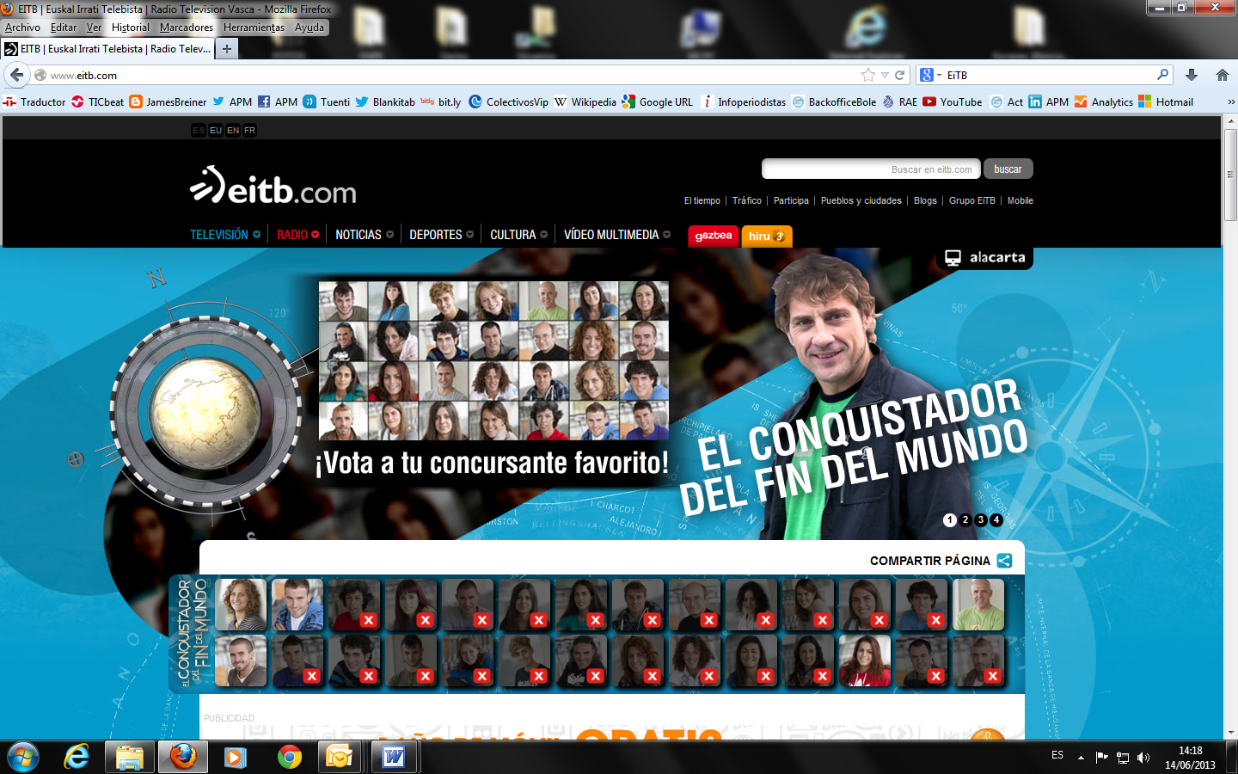Click the Firefox back arrow button
Image resolution: width=1238 pixels, height=774 pixels.
(x=16, y=75)
